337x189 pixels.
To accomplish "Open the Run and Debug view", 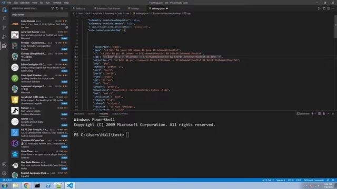I will [x=4, y=37].
